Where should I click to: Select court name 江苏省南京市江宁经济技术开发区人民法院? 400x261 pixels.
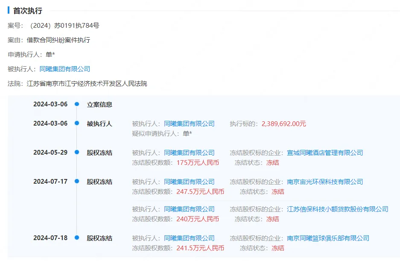click(x=87, y=83)
